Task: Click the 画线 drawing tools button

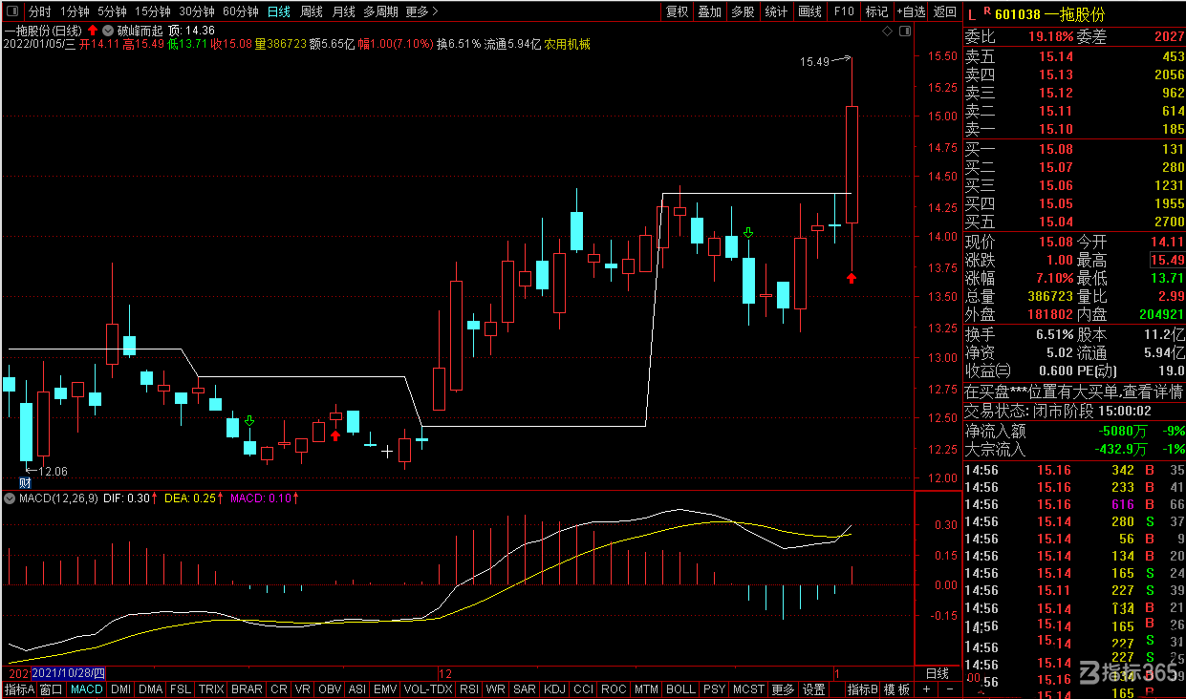Action: tap(809, 11)
